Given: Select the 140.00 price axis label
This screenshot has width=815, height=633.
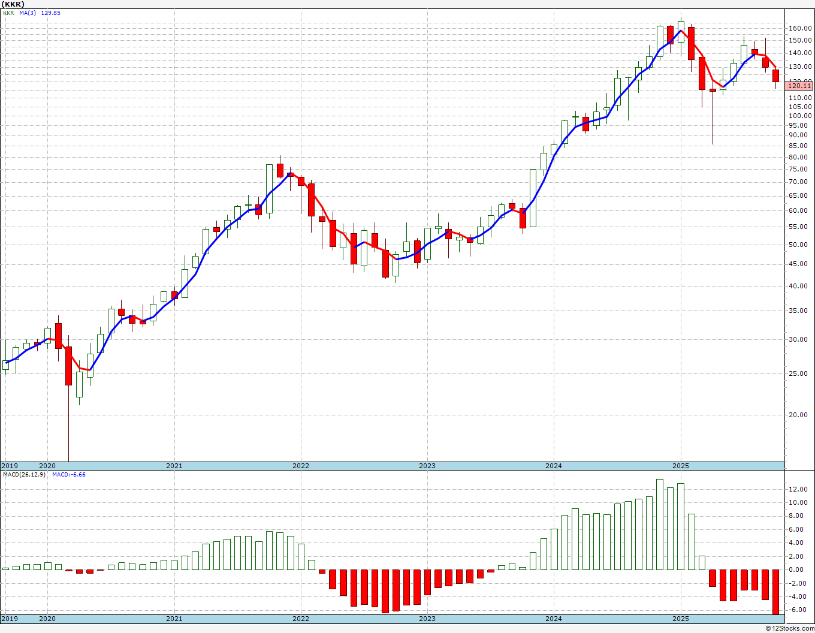Looking at the screenshot, I should pos(799,53).
